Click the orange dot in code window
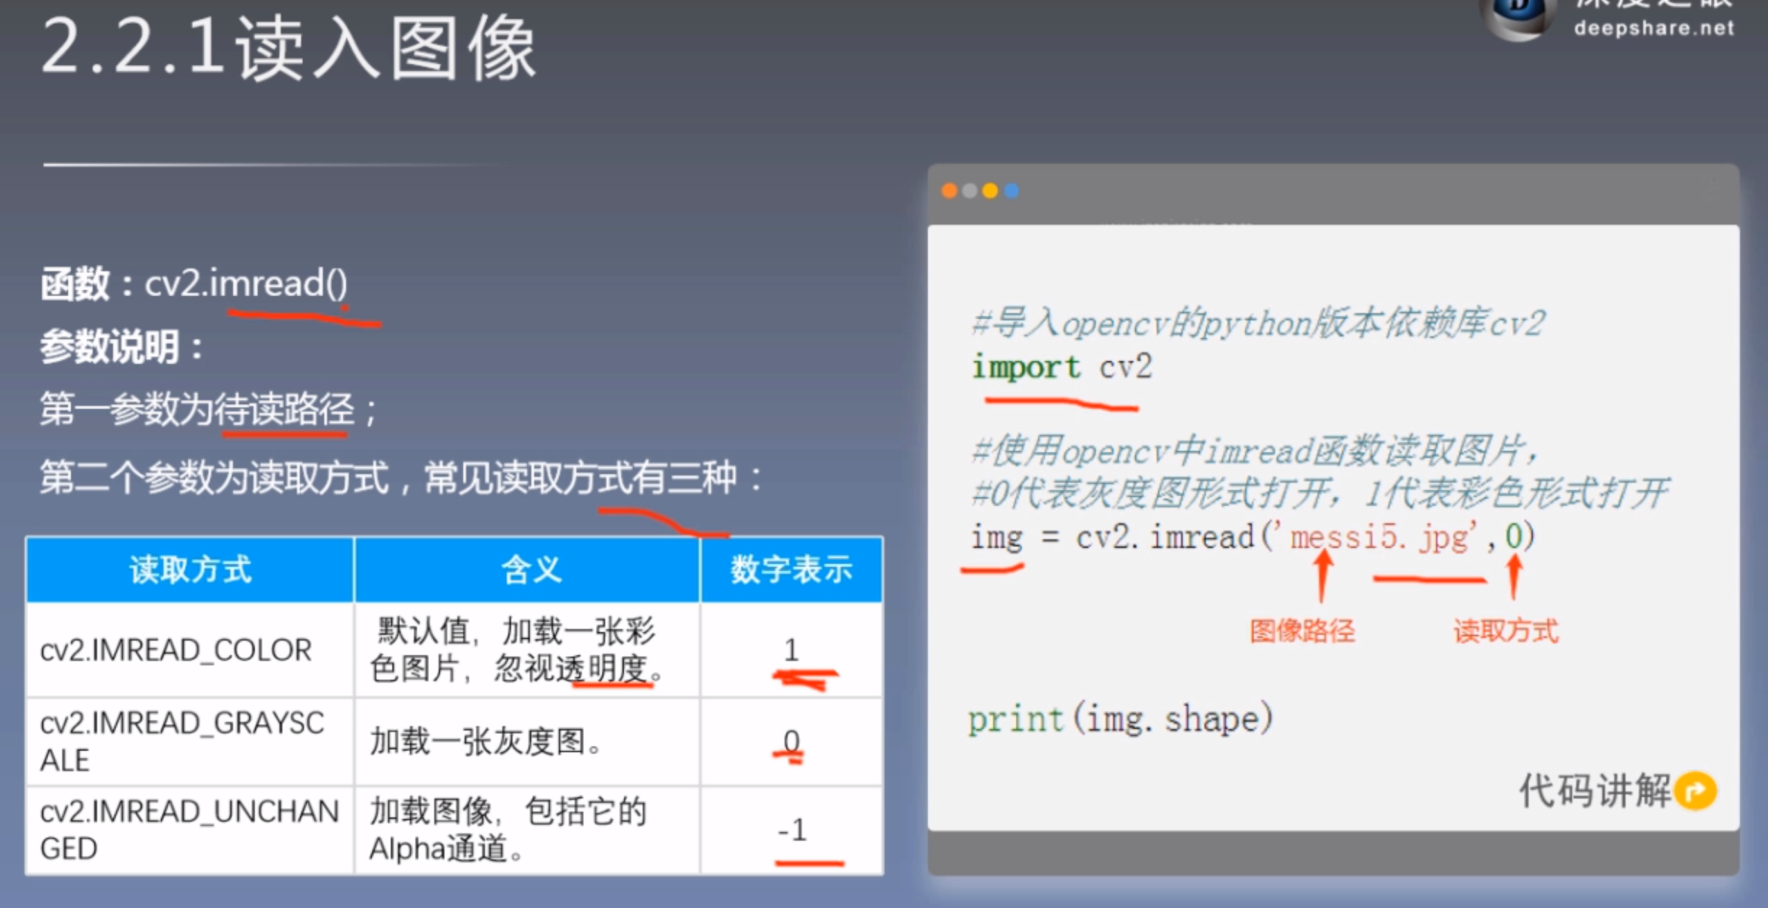Image resolution: width=1768 pixels, height=908 pixels. 949,191
